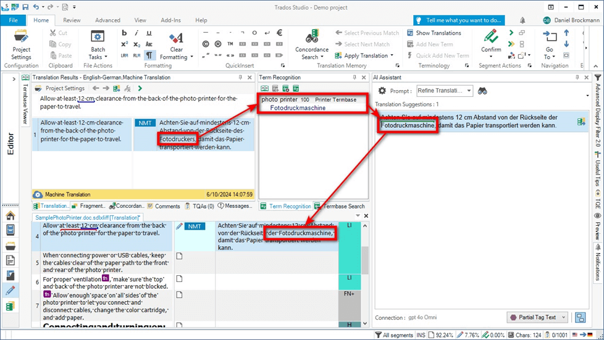Toggle bold formatting

(x=124, y=33)
